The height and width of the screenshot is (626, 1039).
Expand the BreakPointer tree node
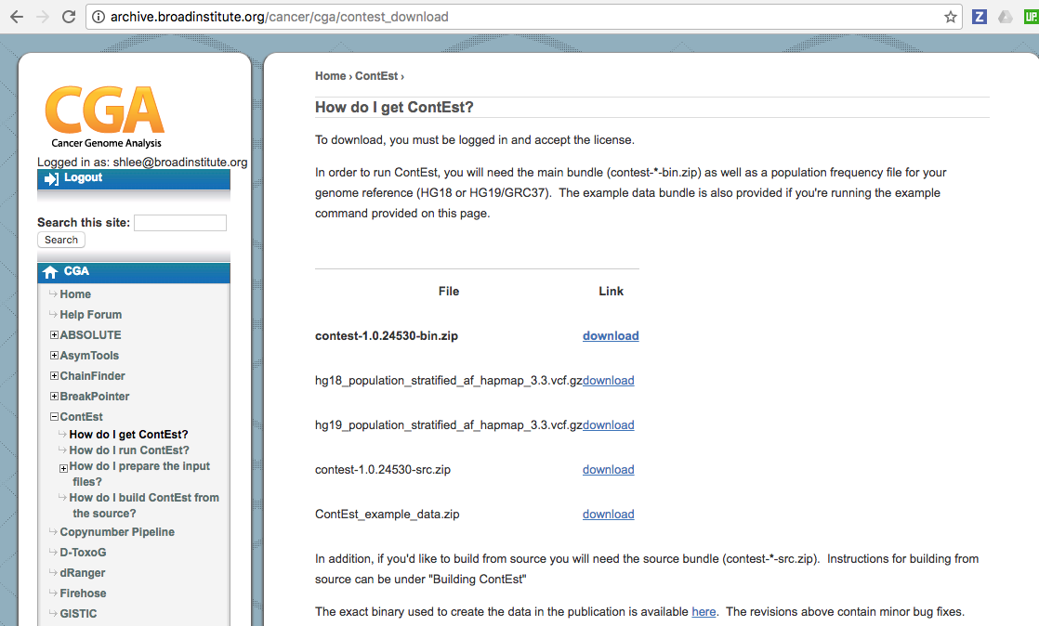(x=54, y=397)
